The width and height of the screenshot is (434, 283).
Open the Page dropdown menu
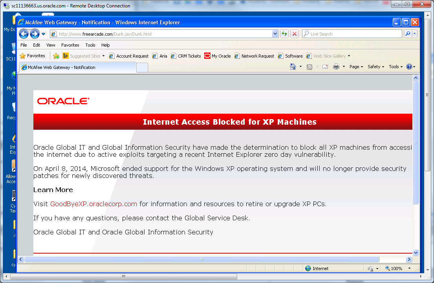coord(356,67)
